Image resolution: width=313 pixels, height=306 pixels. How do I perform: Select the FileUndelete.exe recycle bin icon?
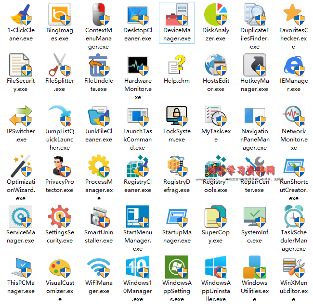tap(99, 65)
